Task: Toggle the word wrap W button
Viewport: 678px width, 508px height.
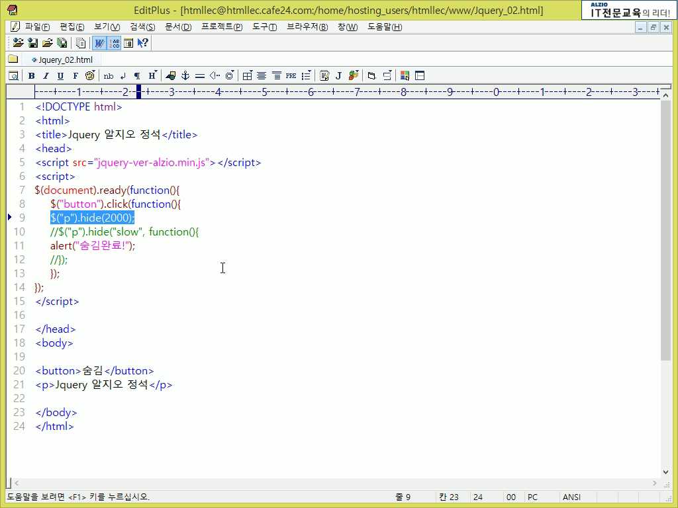Action: (99, 43)
